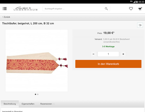Switch to the Beschreibung tab
The width and height of the screenshot is (145, 112).
click(10, 104)
